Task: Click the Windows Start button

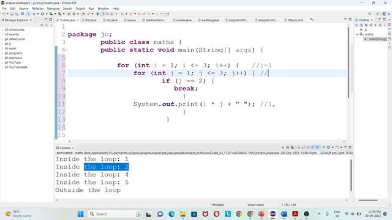Action: 80,214
